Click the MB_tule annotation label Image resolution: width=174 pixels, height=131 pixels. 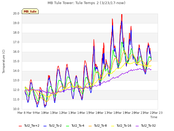30,11
